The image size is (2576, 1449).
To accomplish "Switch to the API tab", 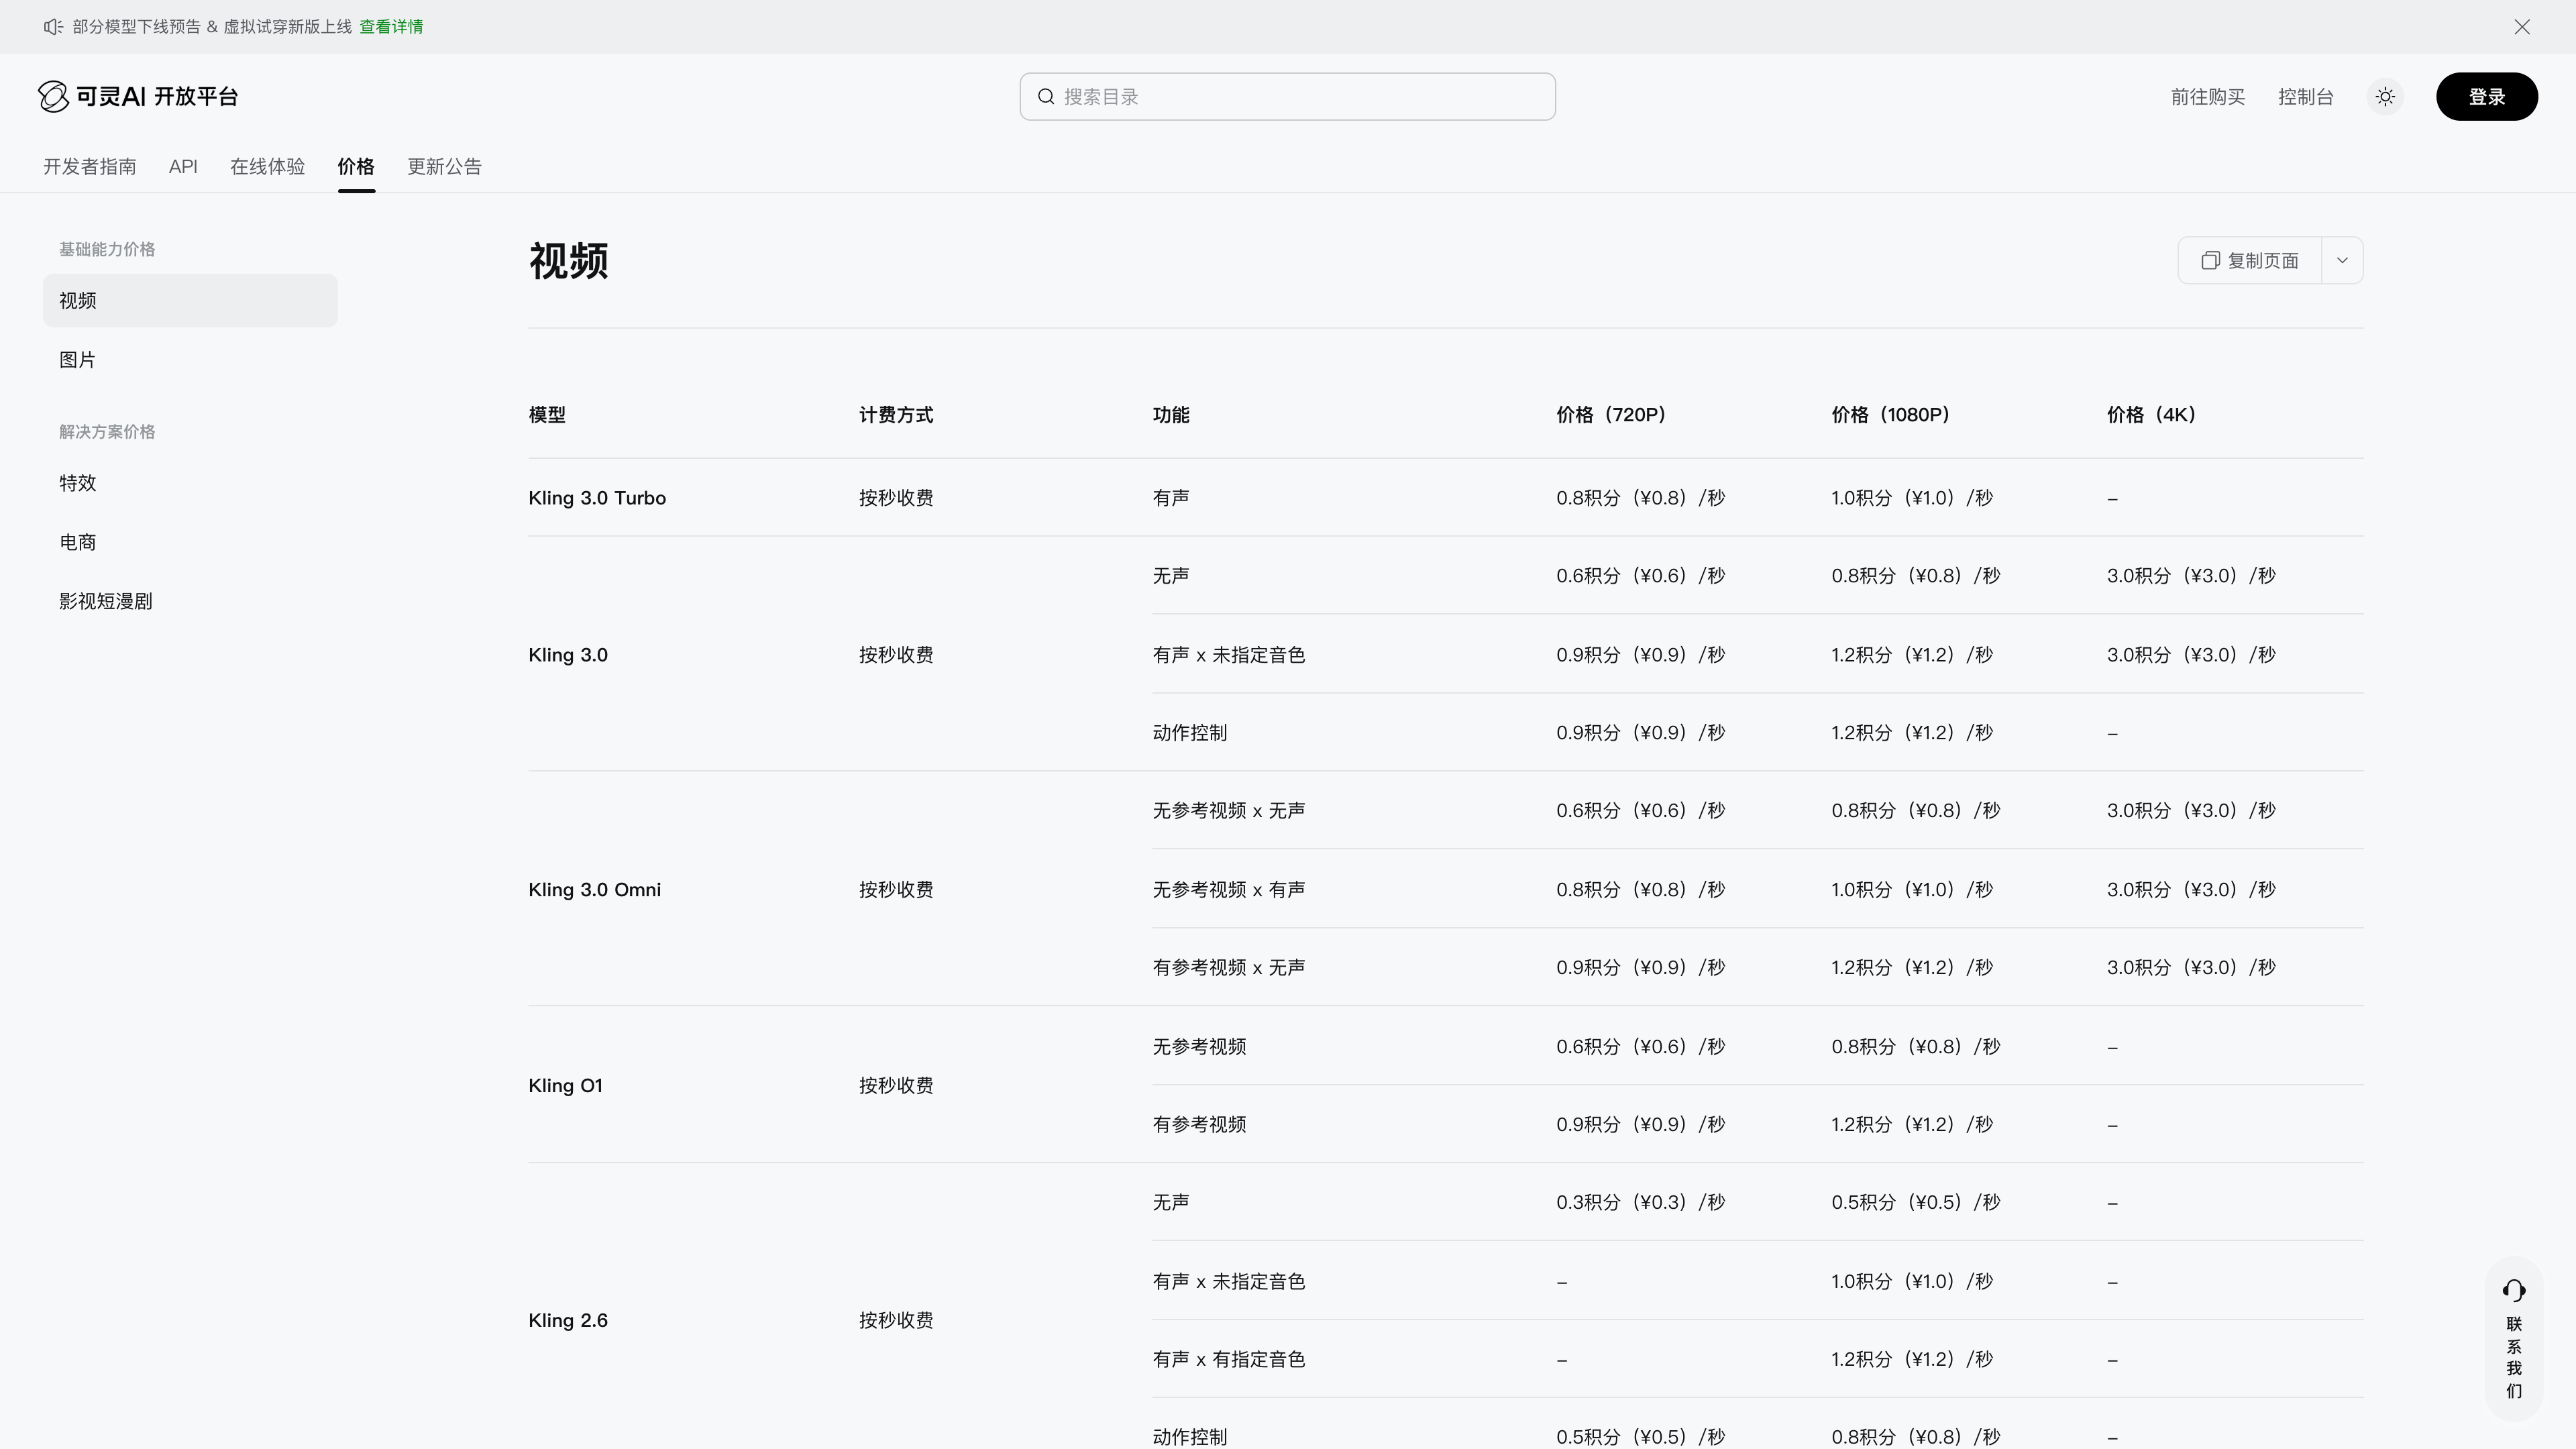I will (x=183, y=167).
